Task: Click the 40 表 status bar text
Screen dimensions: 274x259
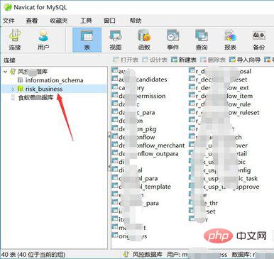Action: pos(33,255)
